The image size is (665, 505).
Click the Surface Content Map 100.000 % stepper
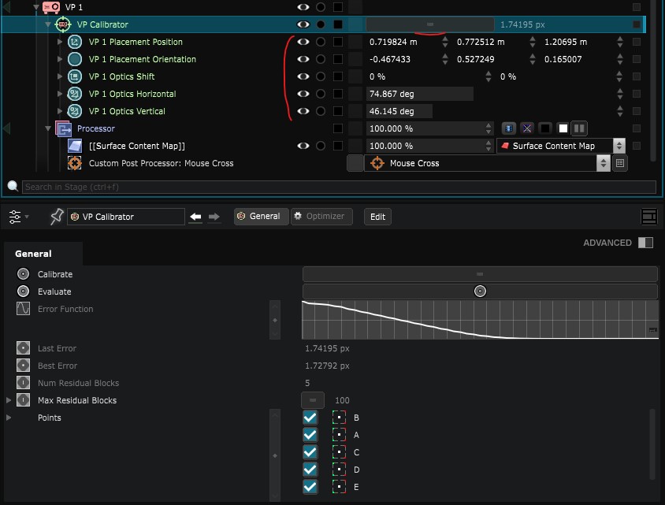click(489, 146)
